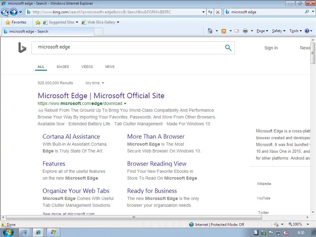This screenshot has width=316, height=237.
Task: Switch to the IMAGES results tab
Action: tap(63, 67)
